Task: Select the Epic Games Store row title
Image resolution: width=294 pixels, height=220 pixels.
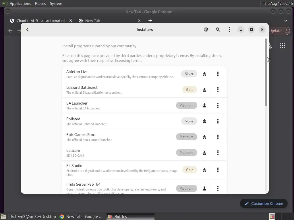Action: (81, 135)
